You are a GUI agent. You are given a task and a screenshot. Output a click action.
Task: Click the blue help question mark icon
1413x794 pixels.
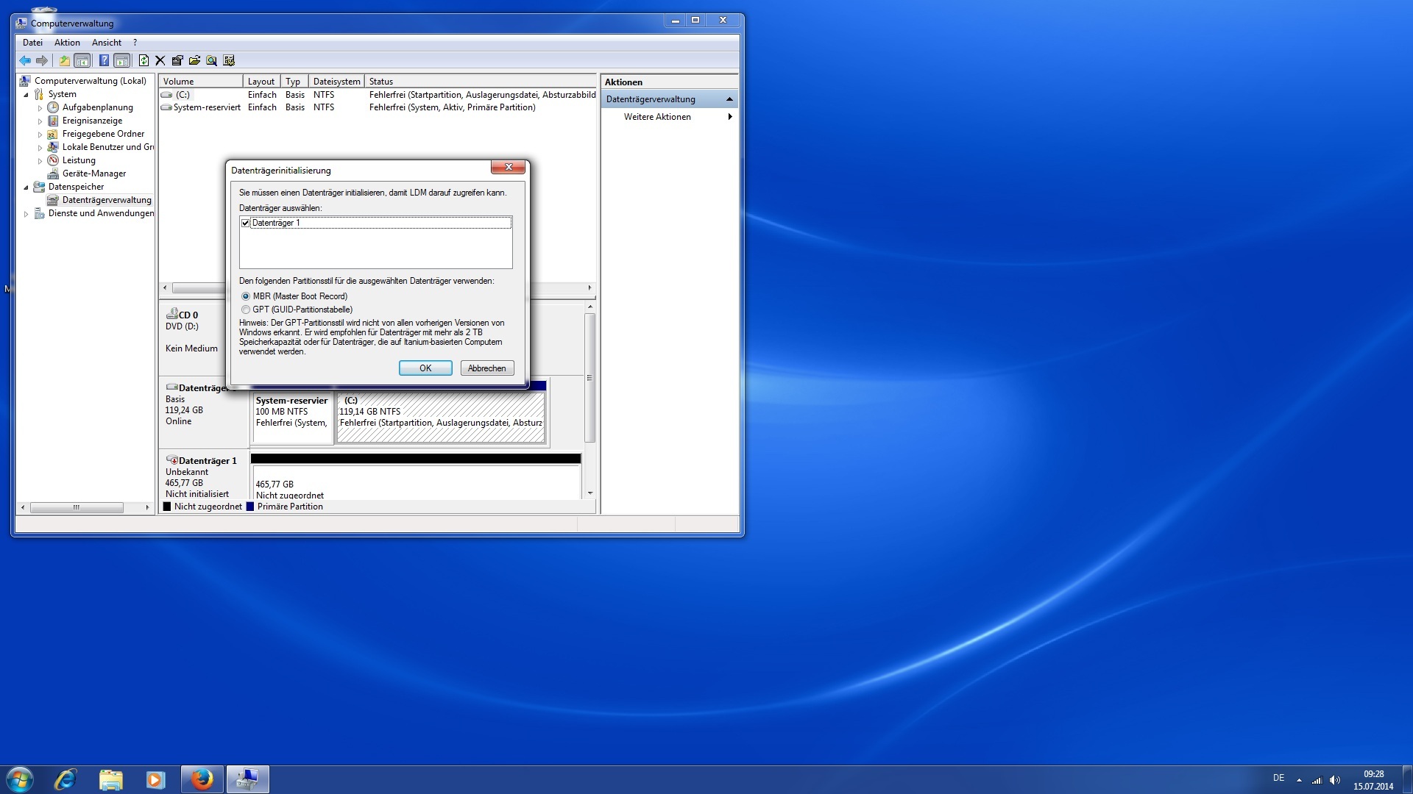click(x=104, y=60)
